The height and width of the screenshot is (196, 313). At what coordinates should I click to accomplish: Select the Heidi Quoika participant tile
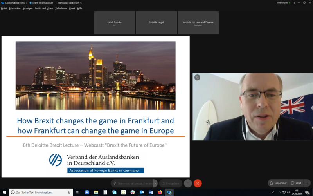[115, 23]
